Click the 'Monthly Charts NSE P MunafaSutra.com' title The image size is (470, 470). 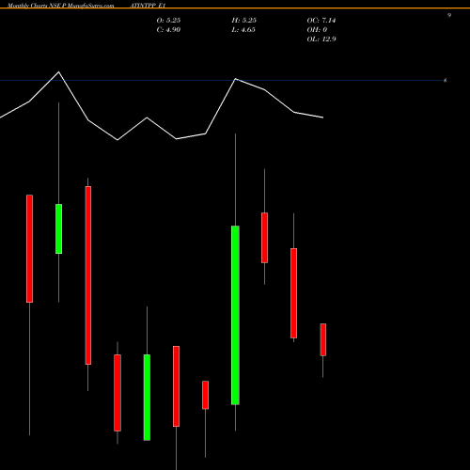[60, 6]
